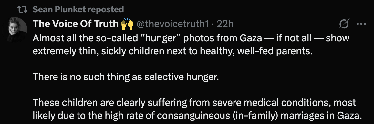The width and height of the screenshot is (374, 124).
Task: Click display name "The Voice Of Truth"
Action: point(76,24)
